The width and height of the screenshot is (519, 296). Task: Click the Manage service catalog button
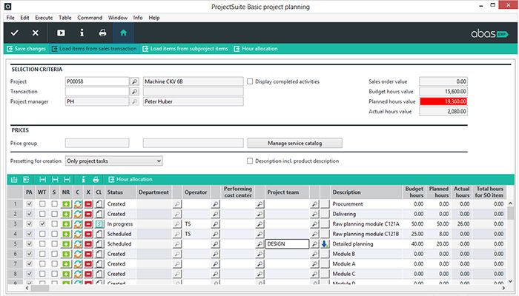[295, 143]
